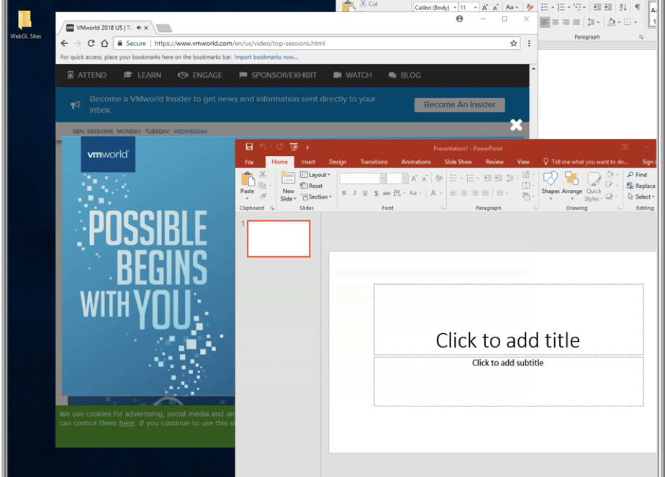Open the Layout dropdown in PowerPoint

coord(315,175)
